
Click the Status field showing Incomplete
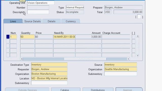pyautogui.click(x=75, y=12)
